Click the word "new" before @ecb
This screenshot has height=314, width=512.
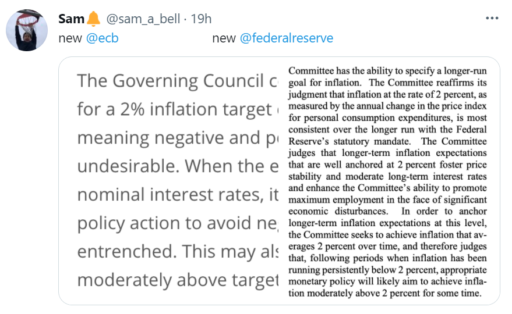pyautogui.click(x=71, y=38)
